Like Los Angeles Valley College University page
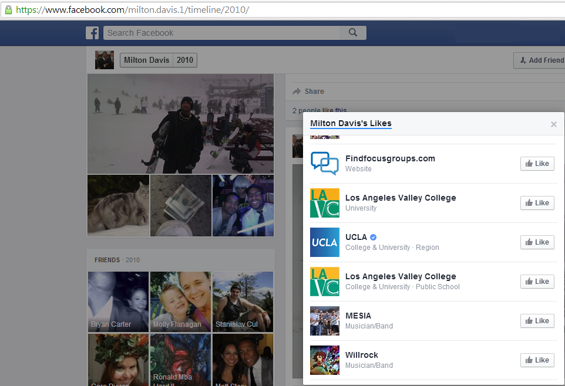Screen dimensions: 565x386 [537, 203]
